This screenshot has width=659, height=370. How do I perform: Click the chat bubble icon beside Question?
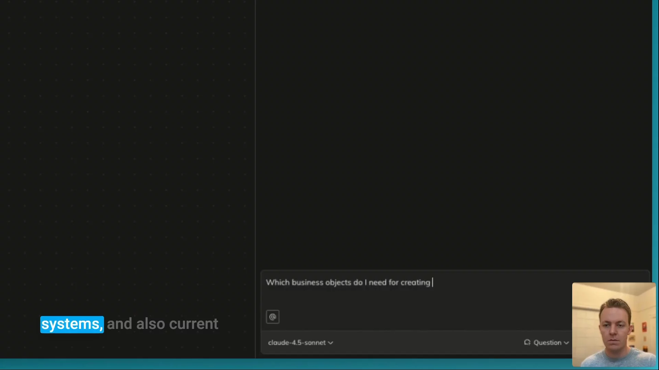(x=527, y=342)
